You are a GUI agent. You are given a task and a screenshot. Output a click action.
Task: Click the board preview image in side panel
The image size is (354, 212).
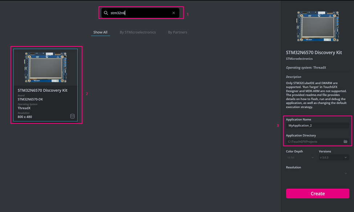click(x=318, y=26)
